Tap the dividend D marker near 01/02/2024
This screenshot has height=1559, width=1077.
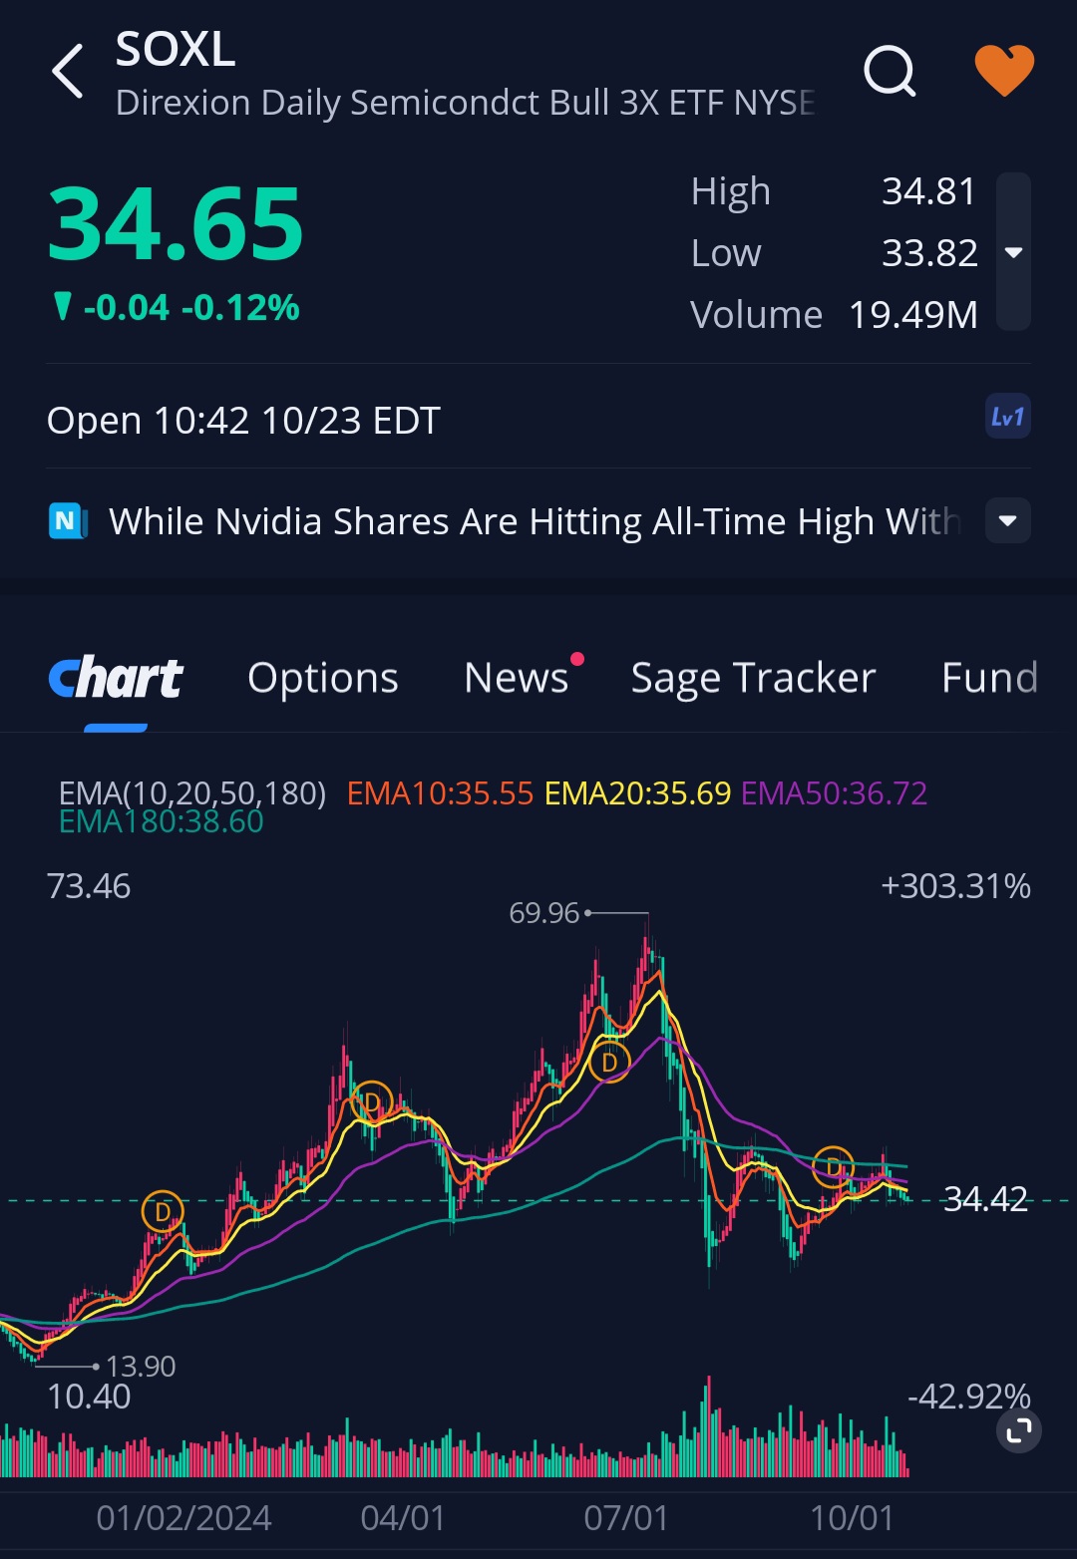(163, 1212)
